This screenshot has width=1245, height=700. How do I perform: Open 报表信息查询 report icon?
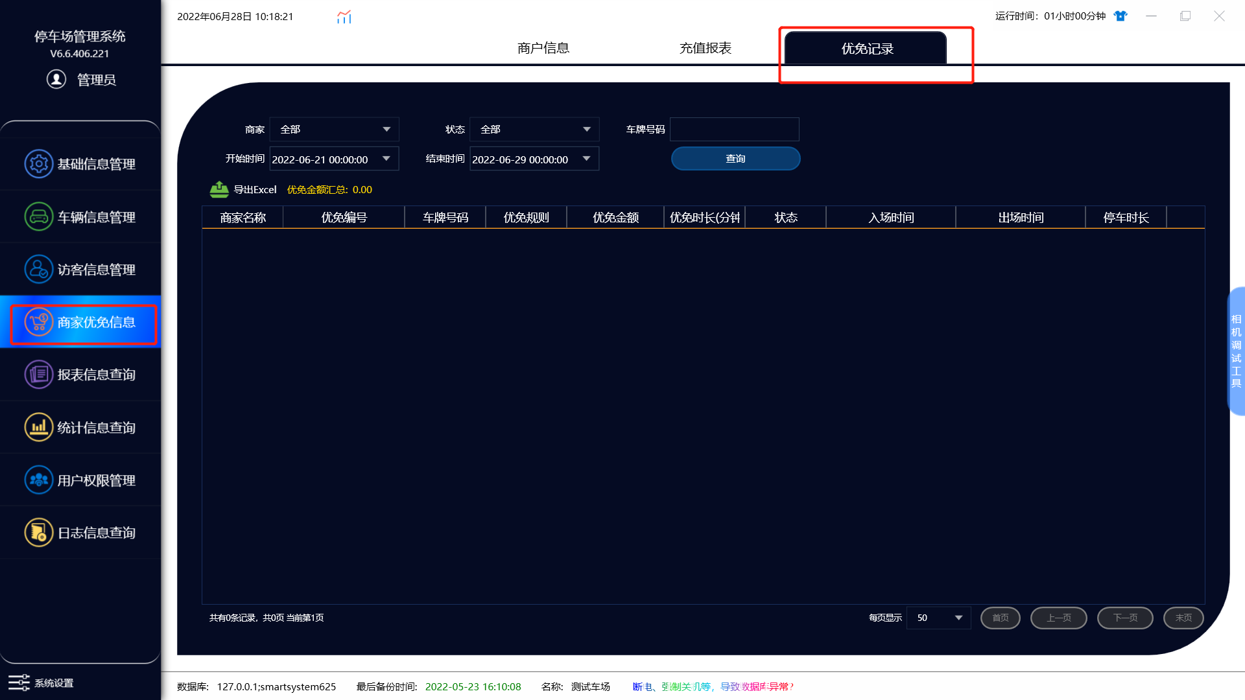point(38,375)
